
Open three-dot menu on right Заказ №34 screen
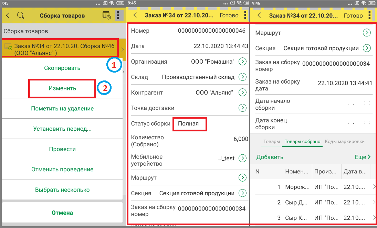point(369,15)
